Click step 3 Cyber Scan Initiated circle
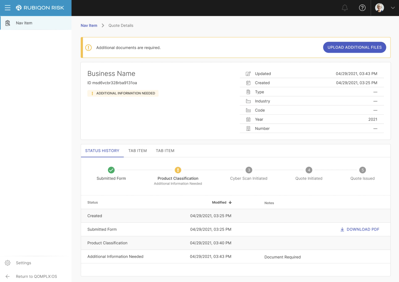Image resolution: width=399 pixels, height=282 pixels. (249, 170)
